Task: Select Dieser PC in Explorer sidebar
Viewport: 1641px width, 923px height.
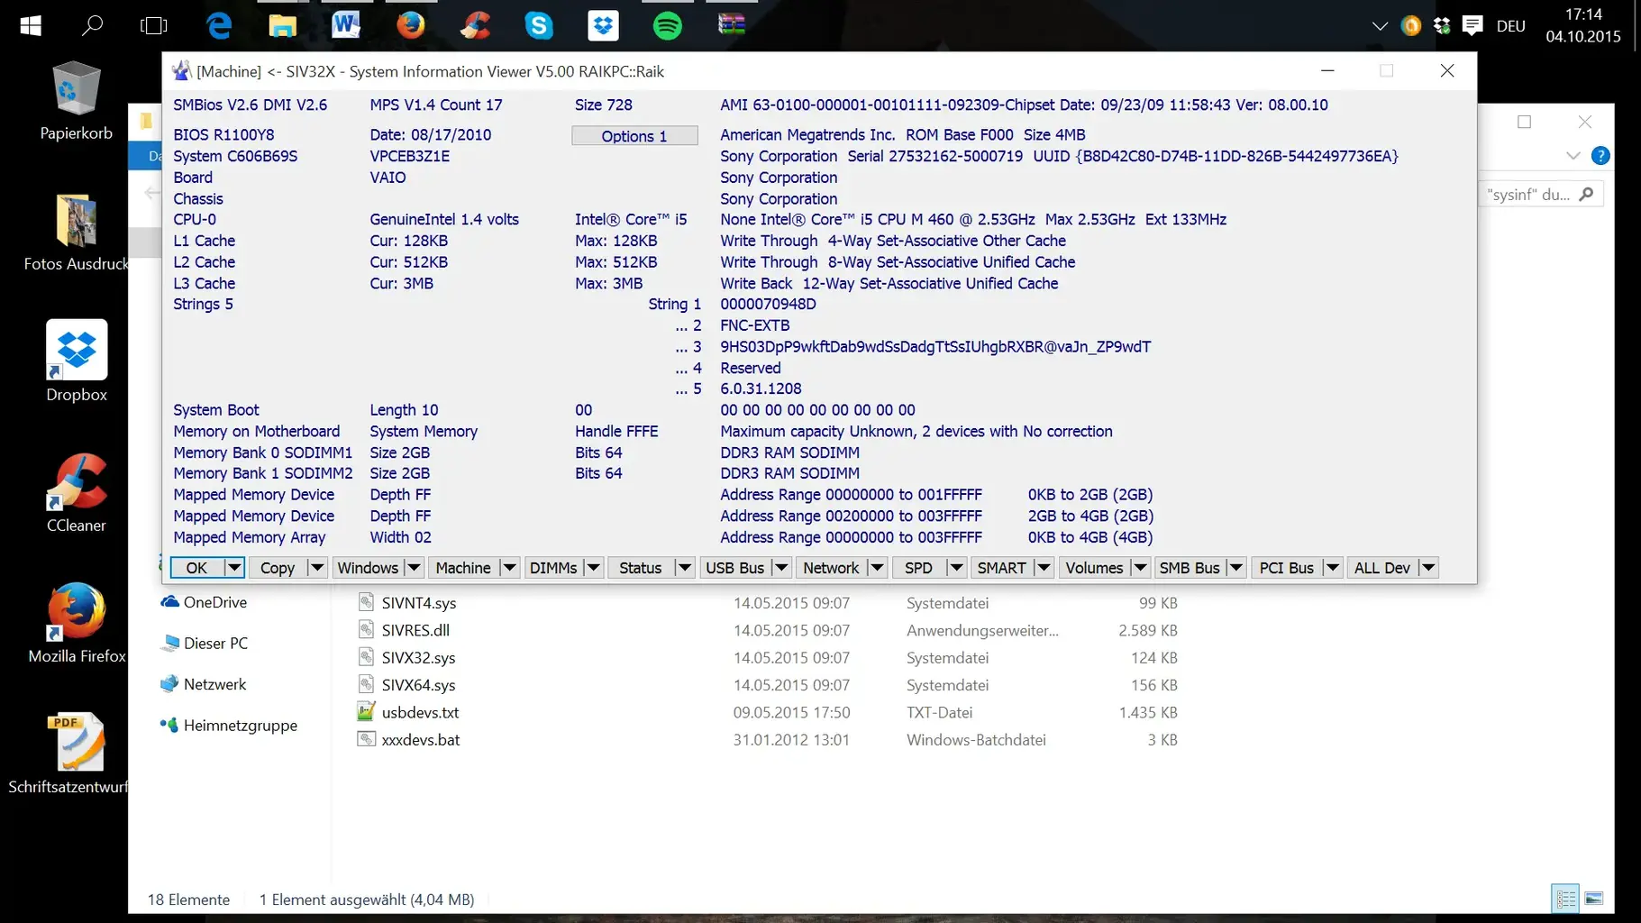Action: coord(205,644)
